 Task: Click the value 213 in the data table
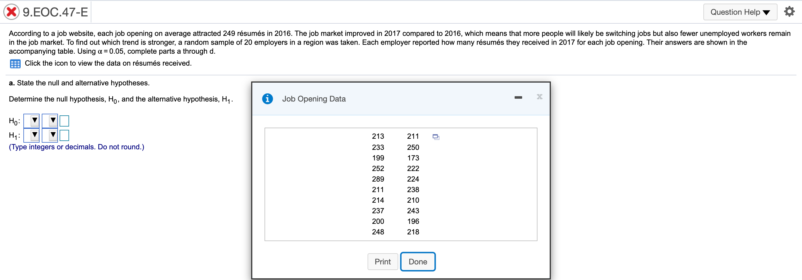[x=378, y=136]
